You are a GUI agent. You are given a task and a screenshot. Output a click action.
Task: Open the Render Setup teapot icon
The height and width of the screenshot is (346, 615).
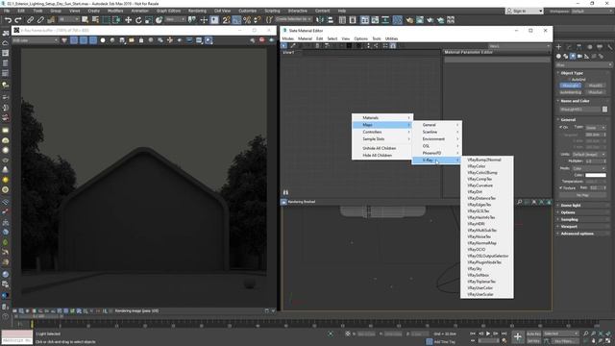pos(409,20)
